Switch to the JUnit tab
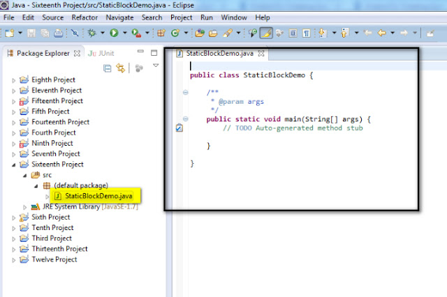This screenshot has height=297, width=447. click(101, 54)
